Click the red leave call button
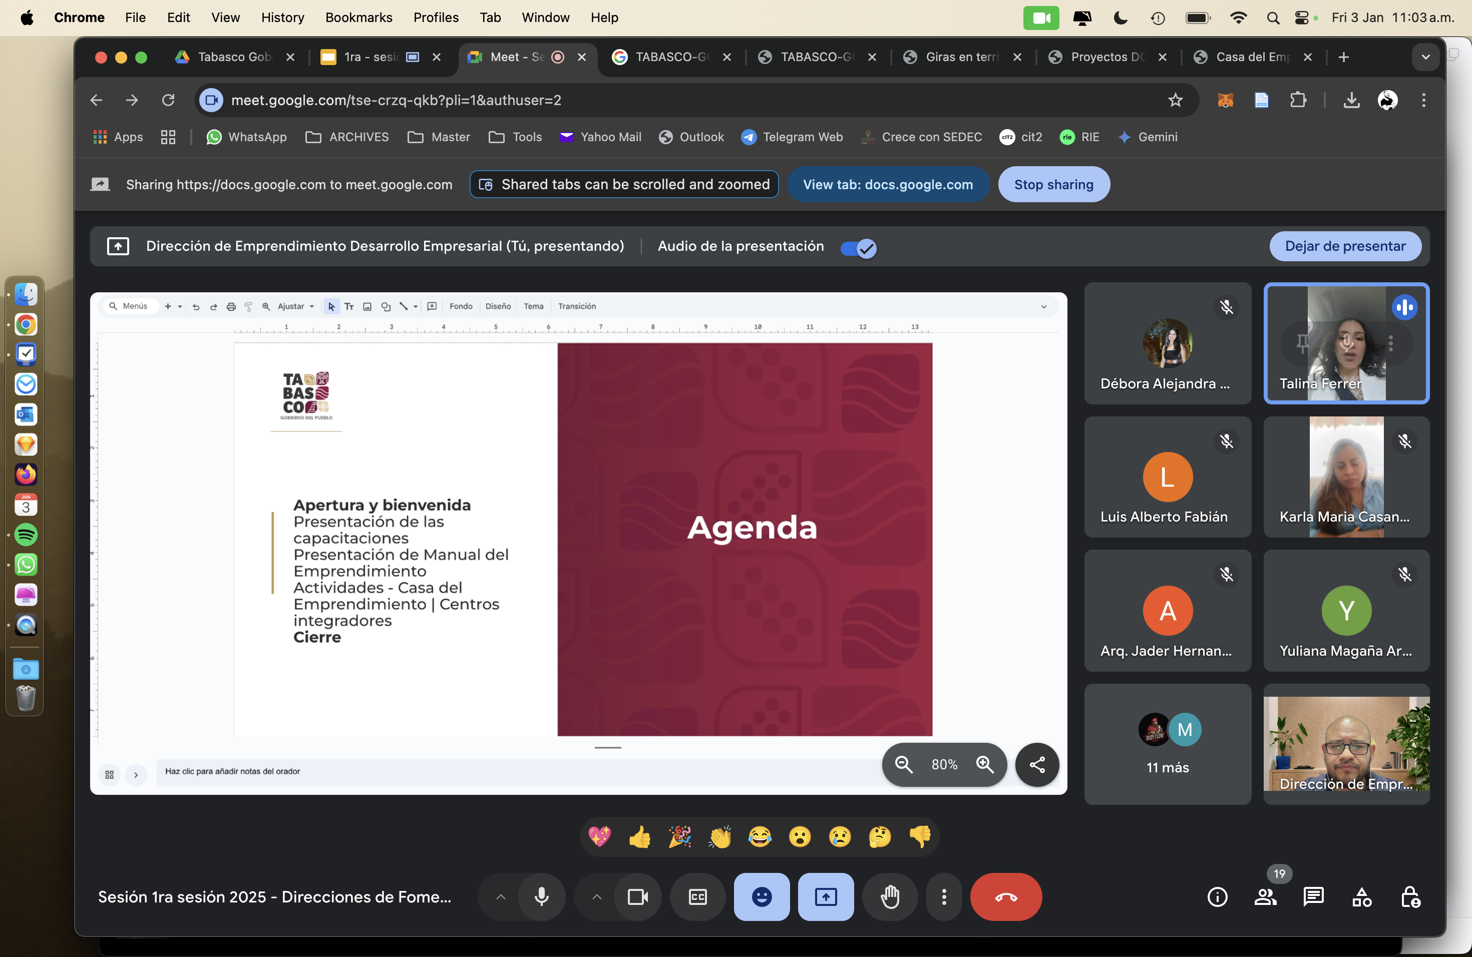The width and height of the screenshot is (1472, 957). click(x=1006, y=896)
